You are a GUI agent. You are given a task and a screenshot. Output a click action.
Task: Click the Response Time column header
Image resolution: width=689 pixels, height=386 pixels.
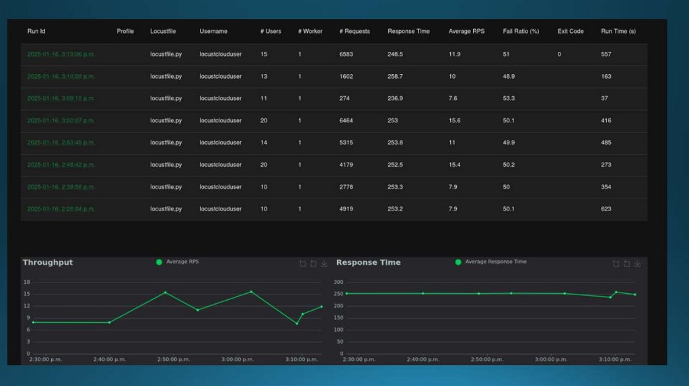[408, 32]
